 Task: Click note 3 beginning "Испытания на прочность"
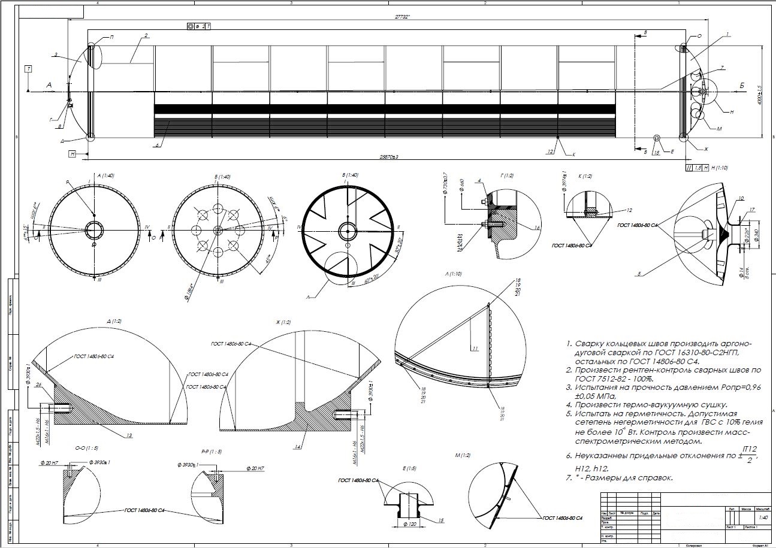point(664,392)
